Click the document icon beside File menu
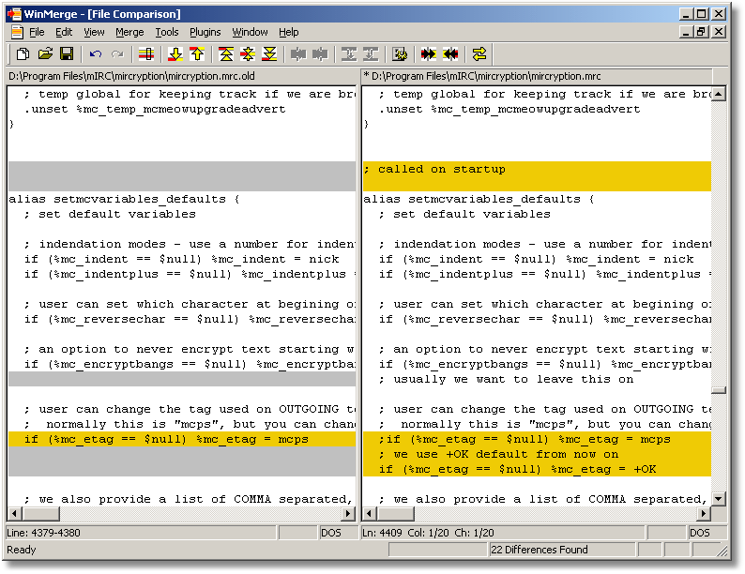This screenshot has height=574, width=745. 17,32
